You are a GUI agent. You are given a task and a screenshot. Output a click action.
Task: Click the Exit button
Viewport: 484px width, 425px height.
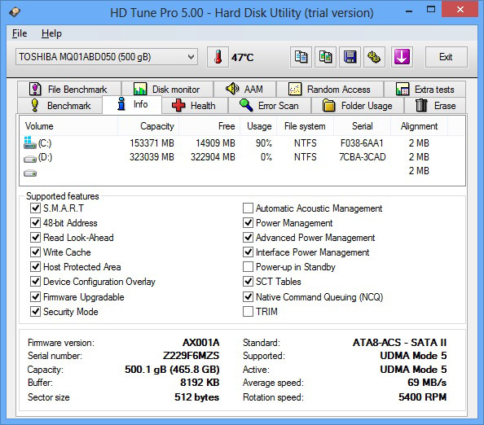[x=446, y=57]
